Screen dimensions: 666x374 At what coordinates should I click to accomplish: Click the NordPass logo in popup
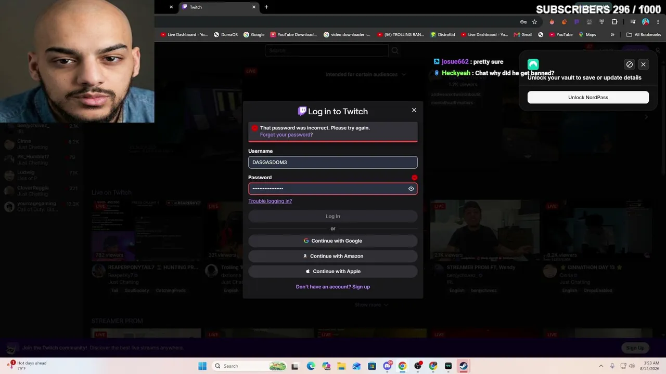coord(533,64)
